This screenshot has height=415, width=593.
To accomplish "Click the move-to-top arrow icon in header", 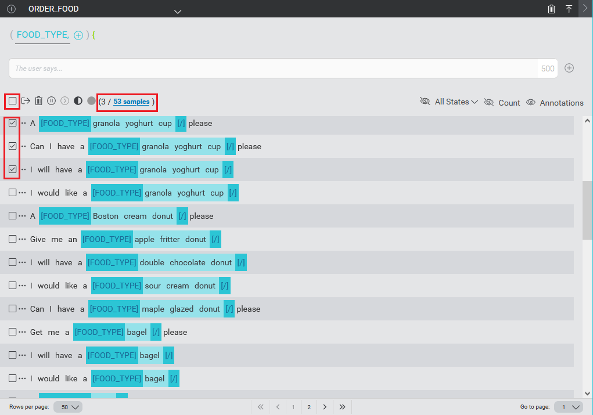I will coord(569,9).
